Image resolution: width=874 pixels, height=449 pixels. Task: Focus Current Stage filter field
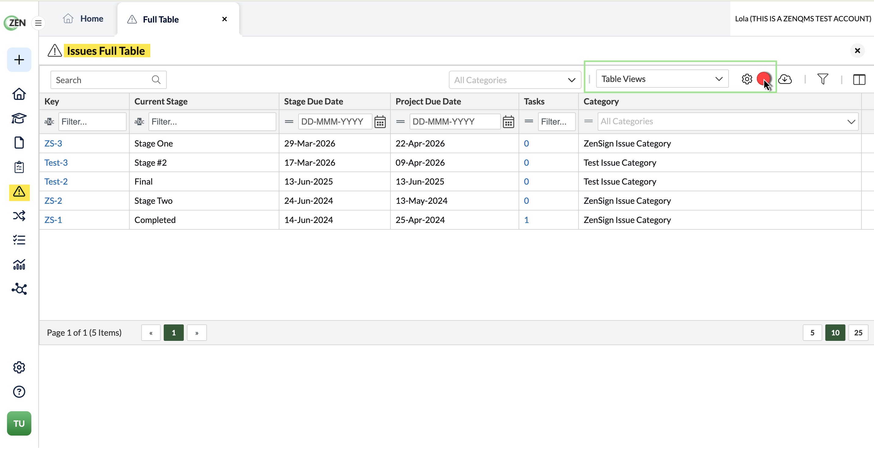click(x=212, y=122)
